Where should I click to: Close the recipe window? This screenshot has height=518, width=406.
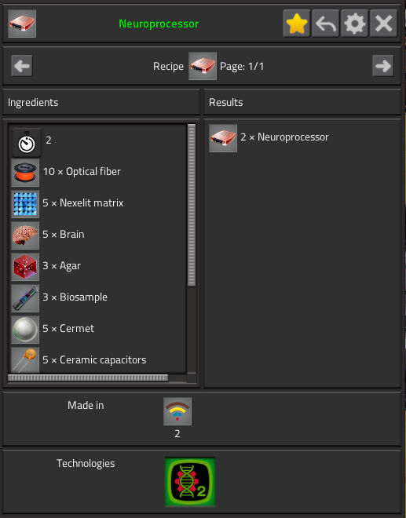click(x=383, y=23)
